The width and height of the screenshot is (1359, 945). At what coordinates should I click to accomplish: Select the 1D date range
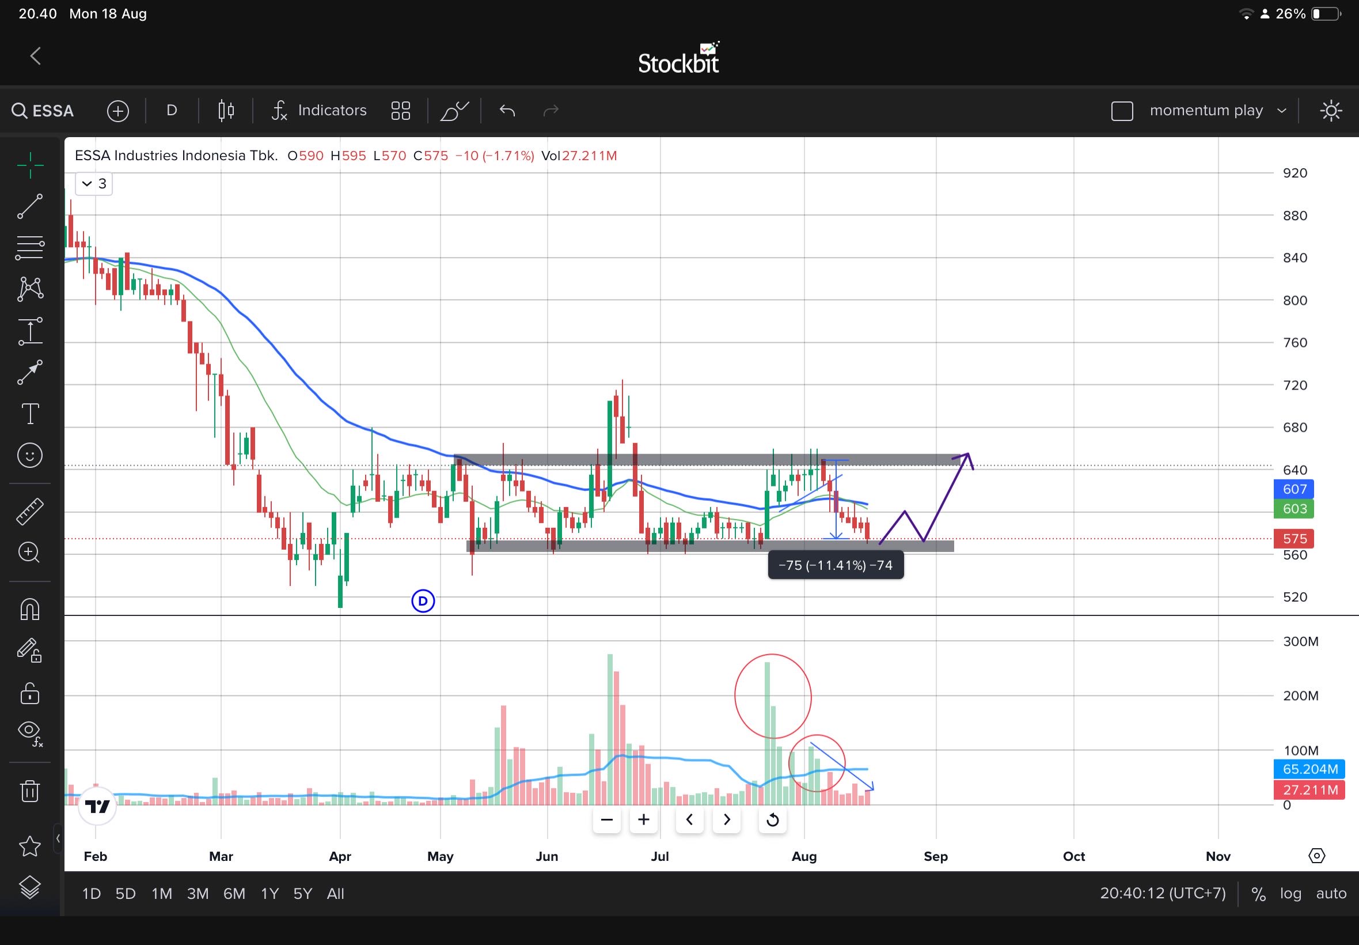click(91, 894)
